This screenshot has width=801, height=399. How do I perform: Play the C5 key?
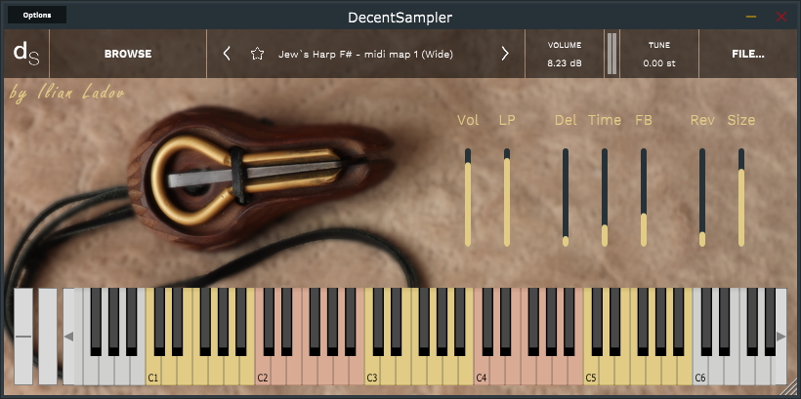[591, 372]
